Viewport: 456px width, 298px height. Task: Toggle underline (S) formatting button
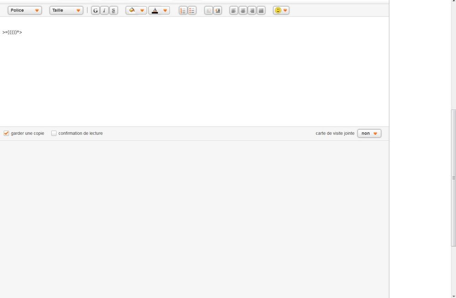point(113,10)
